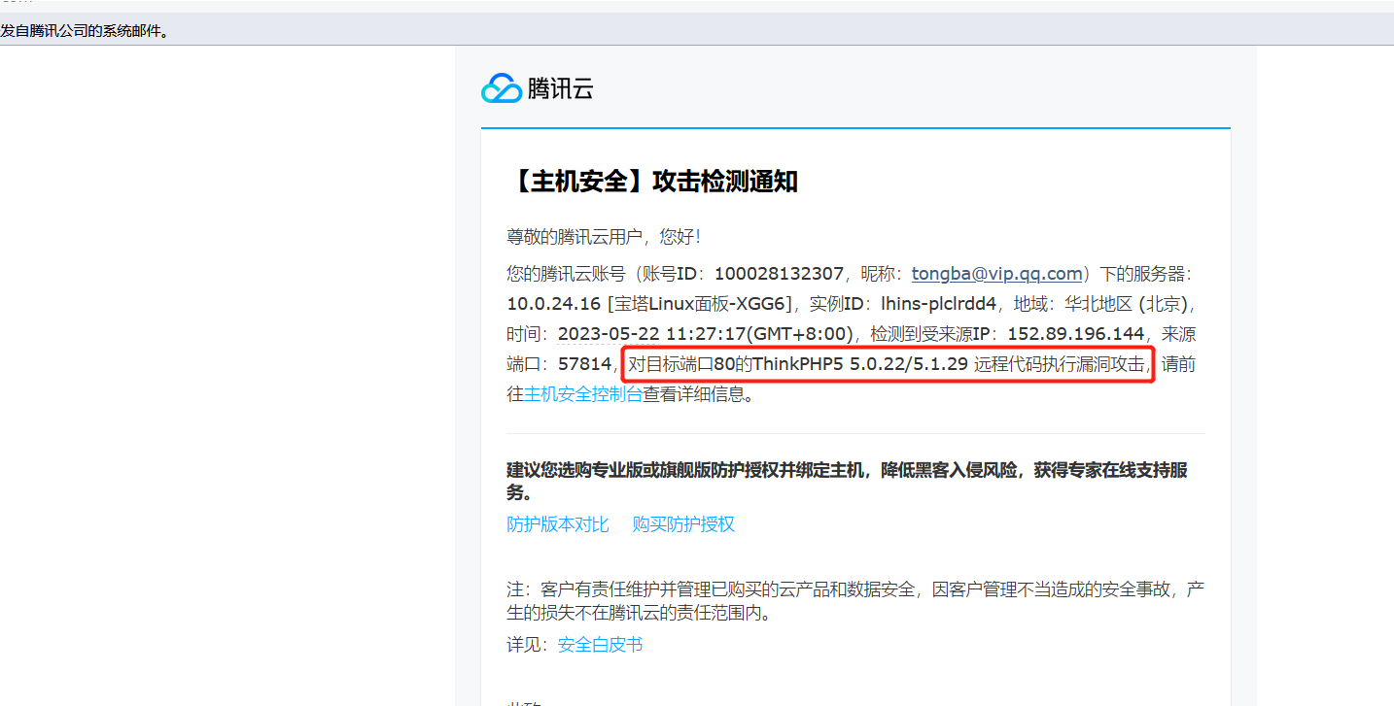Click the source IP 152.89.196.144
Screen dimensions: 1394x706
1075,334
